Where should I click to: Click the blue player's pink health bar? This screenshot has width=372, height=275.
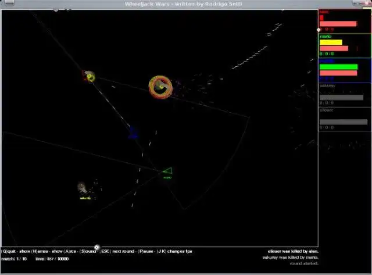click(338, 73)
